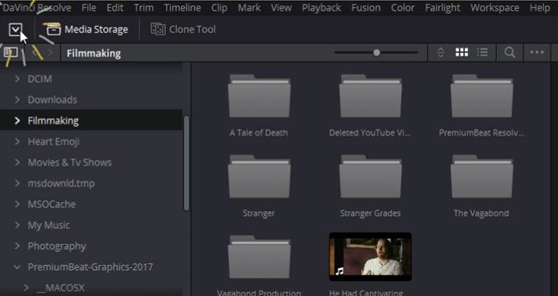Screen dimensions: 558x296
Task: Click the dropdown toggle left of Media Storage
Action: tap(15, 29)
